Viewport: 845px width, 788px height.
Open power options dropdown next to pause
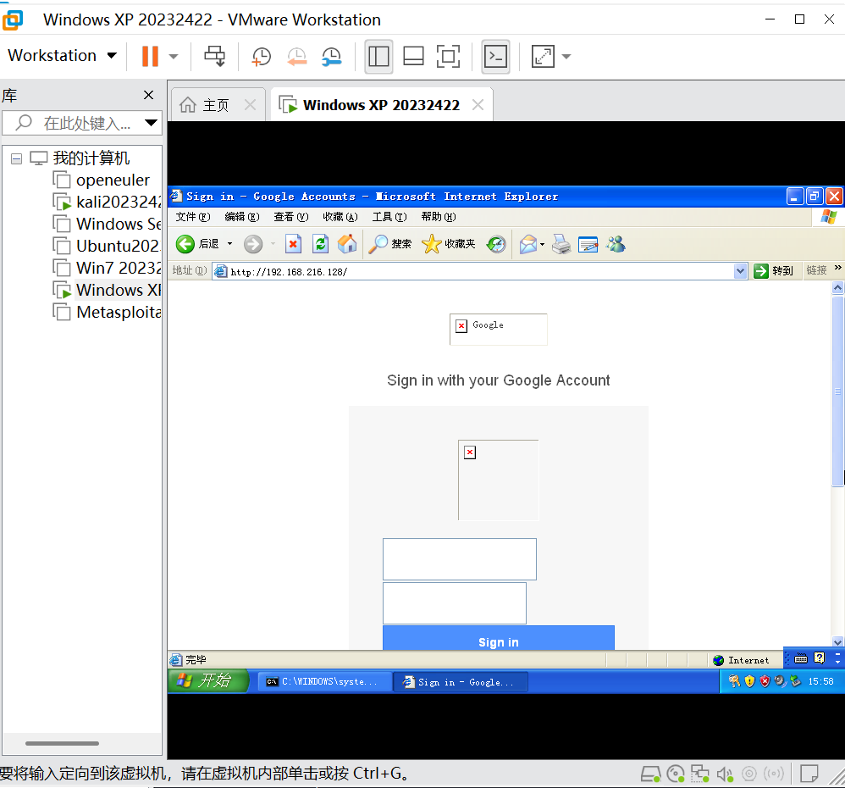click(x=174, y=56)
